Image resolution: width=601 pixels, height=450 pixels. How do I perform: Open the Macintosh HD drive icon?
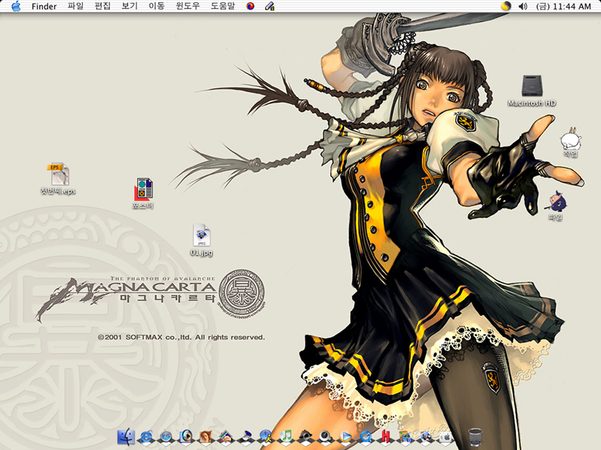tap(531, 86)
